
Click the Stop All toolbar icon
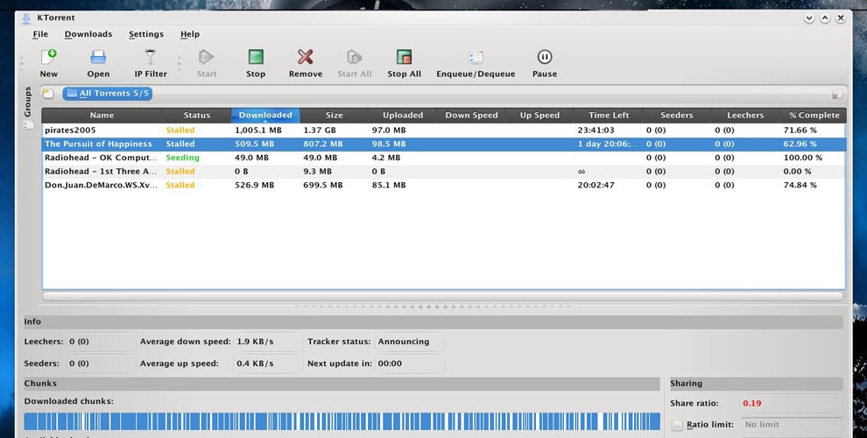pyautogui.click(x=404, y=58)
